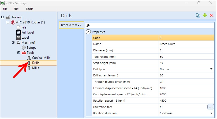Click the Label icon in tree
The width and height of the screenshot is (217, 119).
coord(18,38)
